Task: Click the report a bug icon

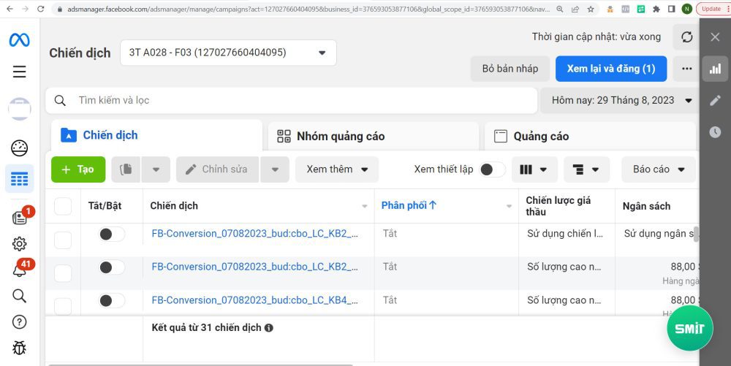Action: 19,348
